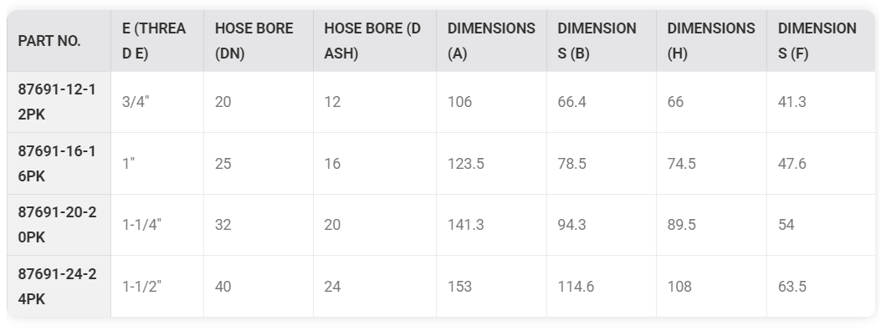This screenshot has width=881, height=331.
Task: Click the DIMENSIONS (F) column header
Action: (817, 41)
